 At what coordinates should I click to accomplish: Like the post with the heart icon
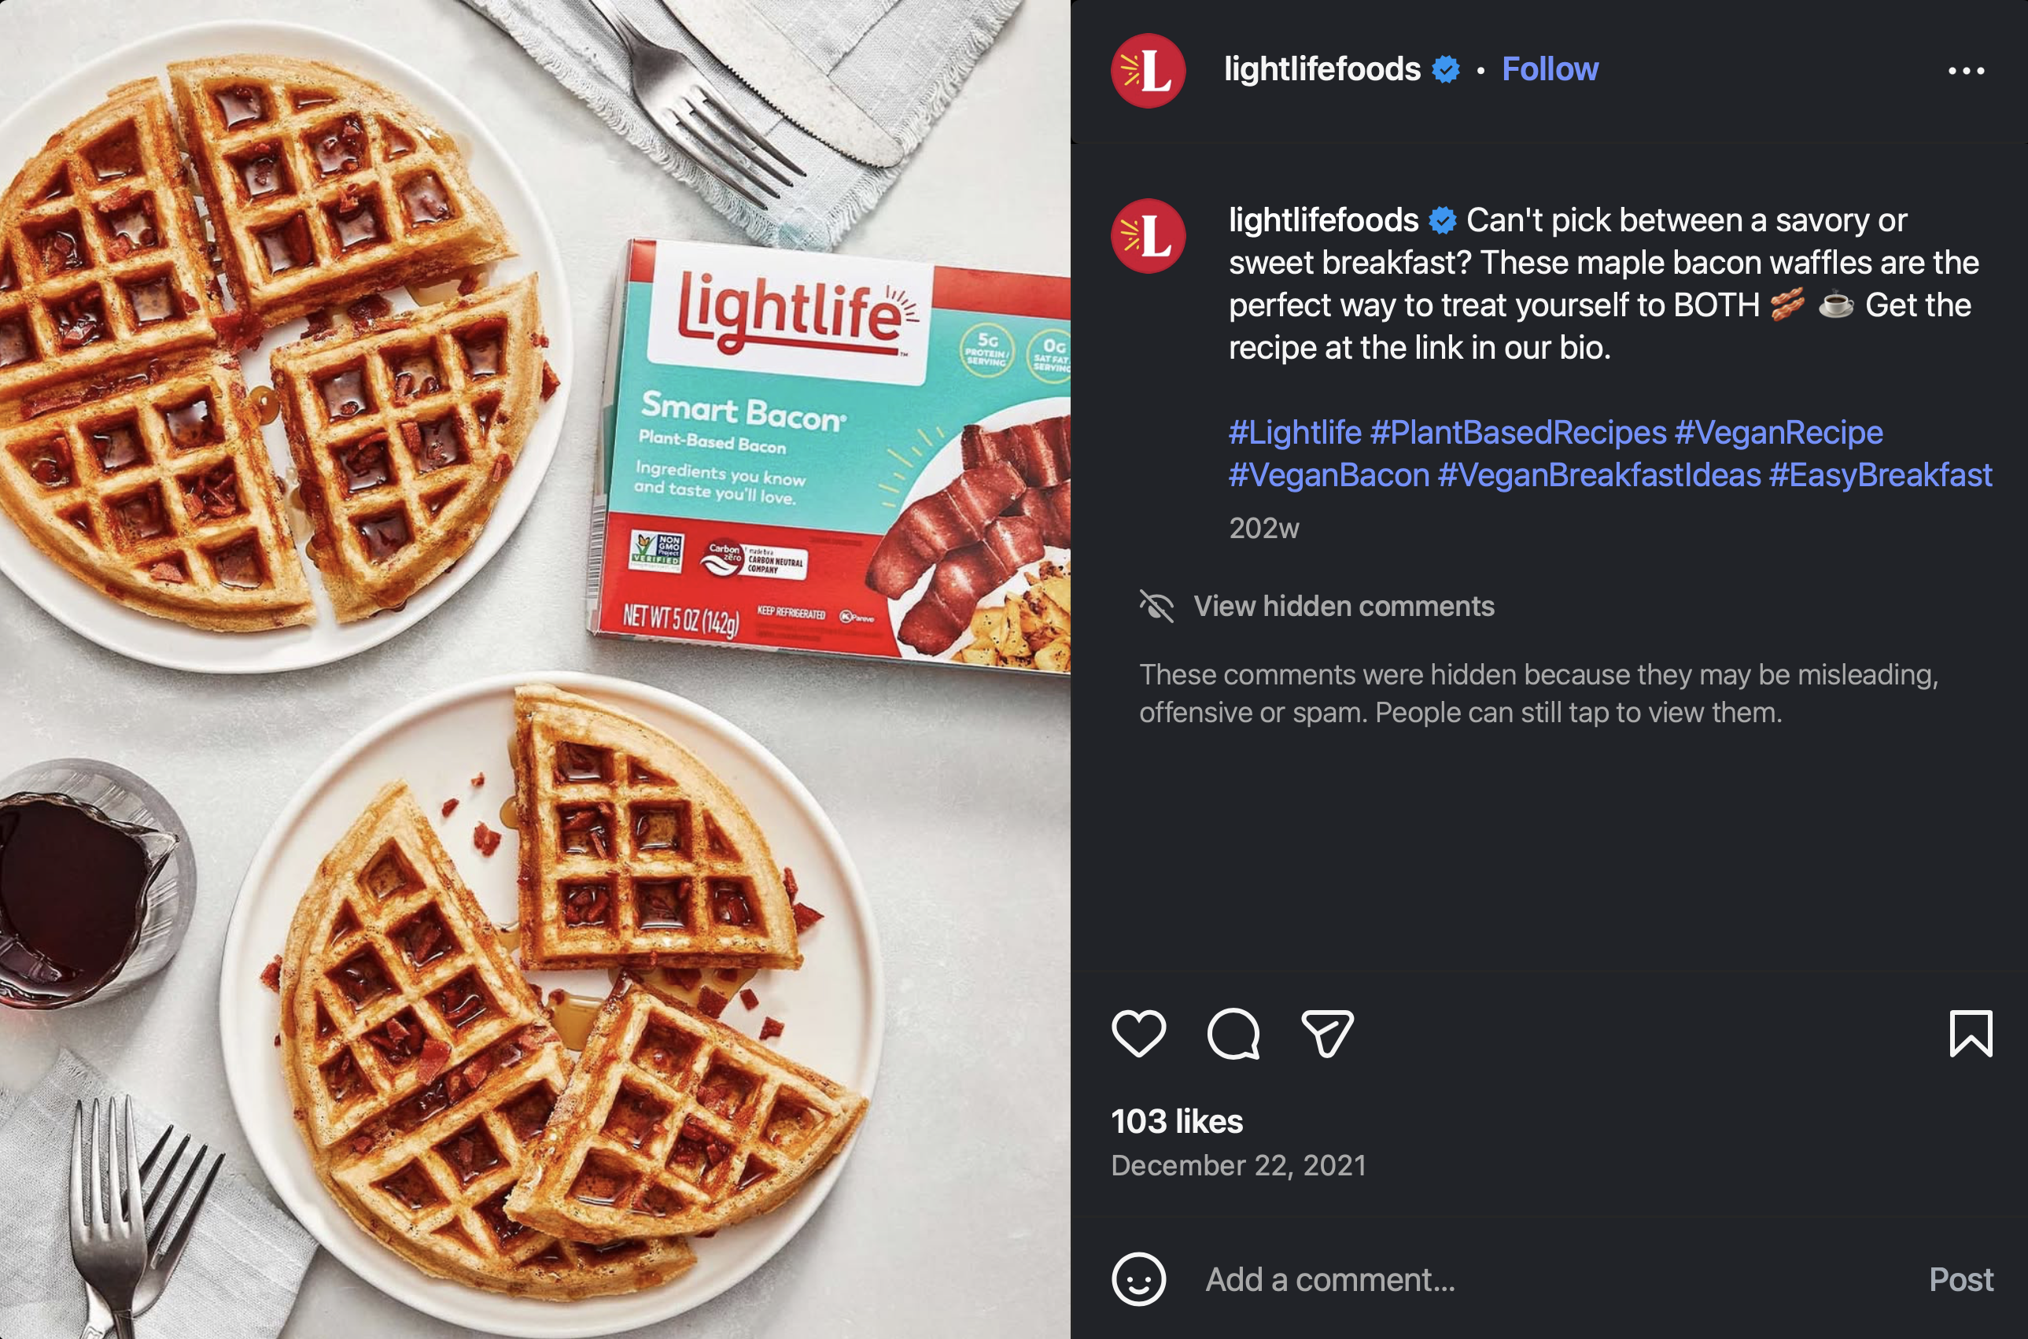1138,1033
